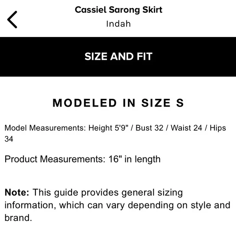The width and height of the screenshot is (236, 236).
Task: Click the Product Measurements label
Action: [55, 159]
